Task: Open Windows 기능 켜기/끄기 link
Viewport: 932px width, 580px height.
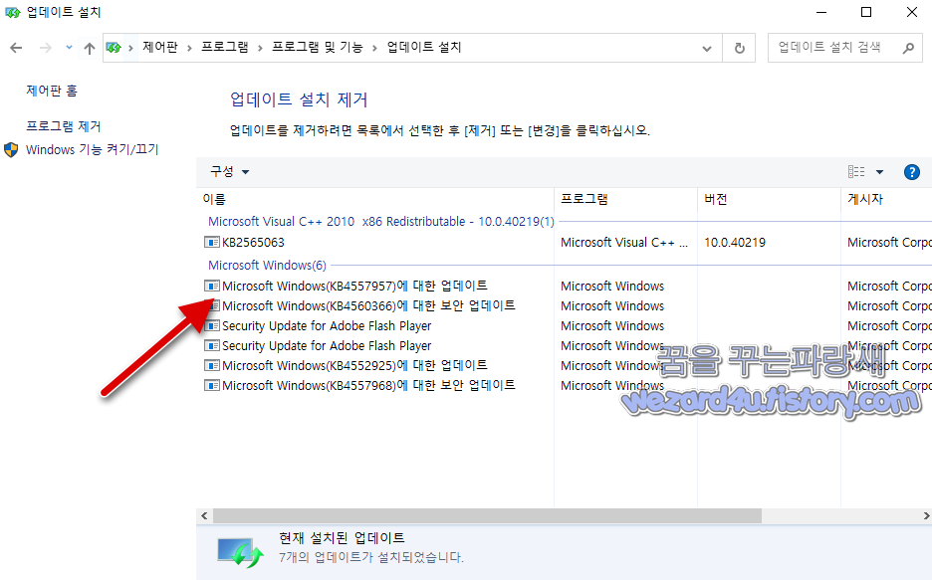Action: [93, 149]
